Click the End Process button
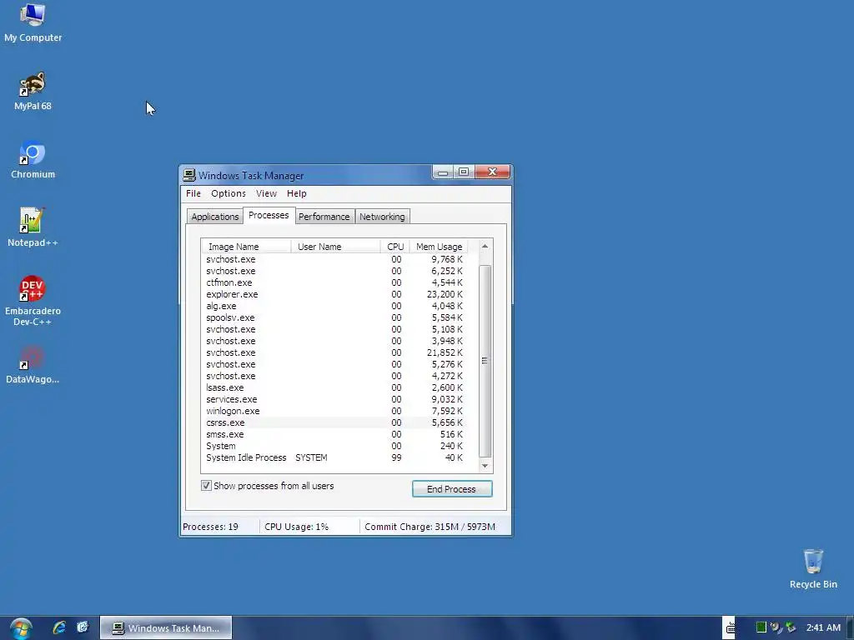Screen dimensions: 854x640 (x=452, y=488)
